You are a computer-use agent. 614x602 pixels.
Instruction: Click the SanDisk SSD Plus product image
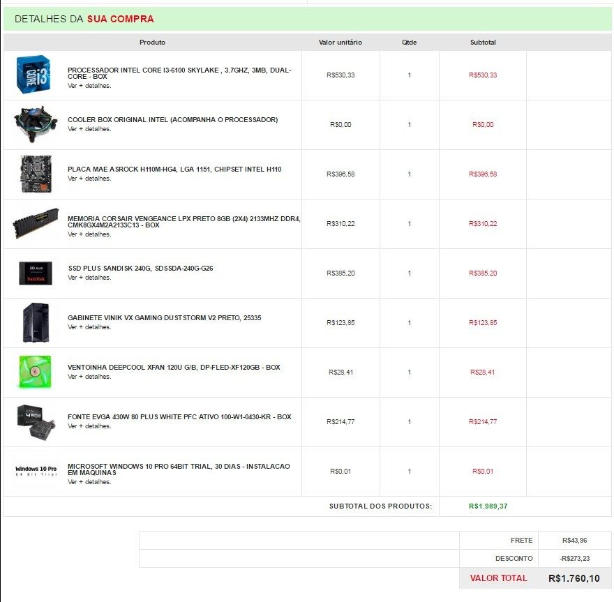[36, 273]
